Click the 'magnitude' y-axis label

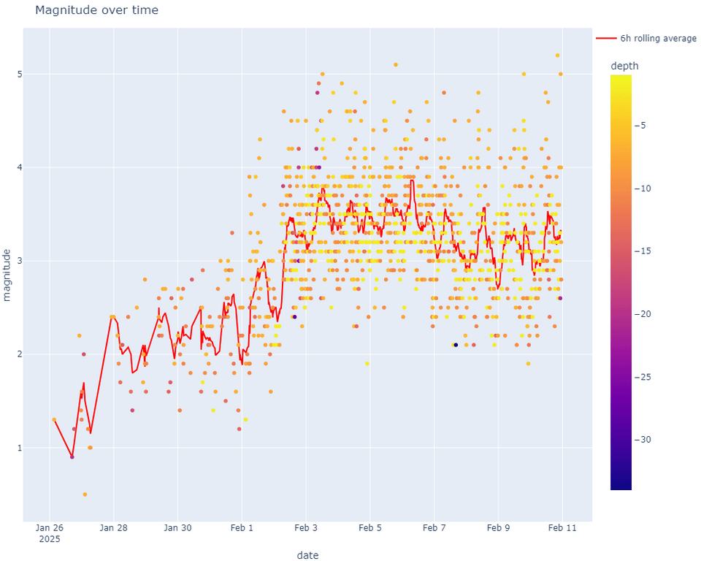[7, 275]
